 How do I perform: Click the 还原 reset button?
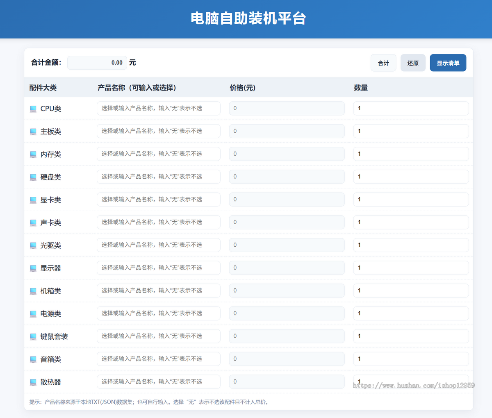(413, 63)
